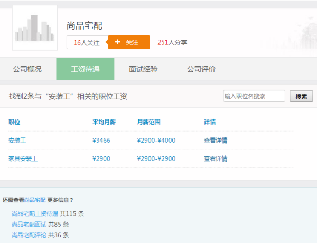Image resolution: width=317 pixels, height=243 pixels.
Task: Click the 找到2条与“安装工”相关的职位工资 heading
Action: pyautogui.click(x=68, y=96)
